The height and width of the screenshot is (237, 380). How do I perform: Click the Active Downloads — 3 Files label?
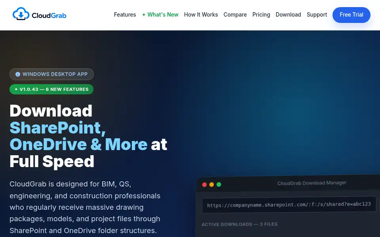pos(239,224)
